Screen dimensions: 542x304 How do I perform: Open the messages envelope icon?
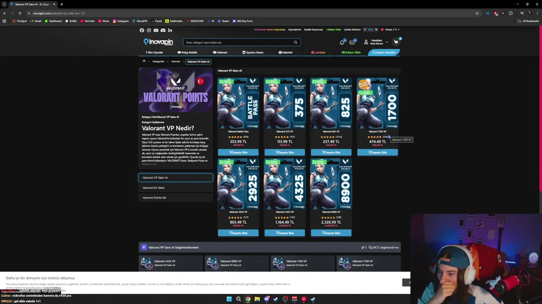(352, 42)
